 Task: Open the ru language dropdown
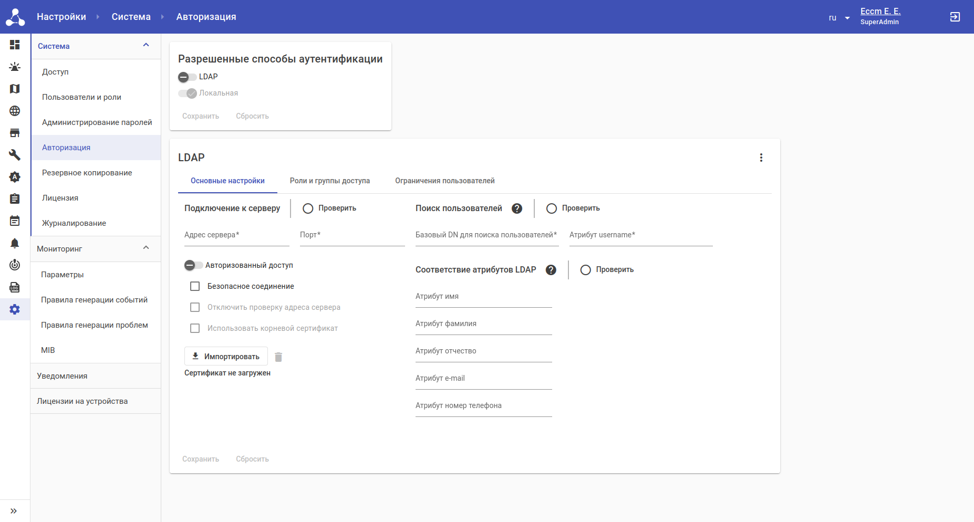point(839,18)
